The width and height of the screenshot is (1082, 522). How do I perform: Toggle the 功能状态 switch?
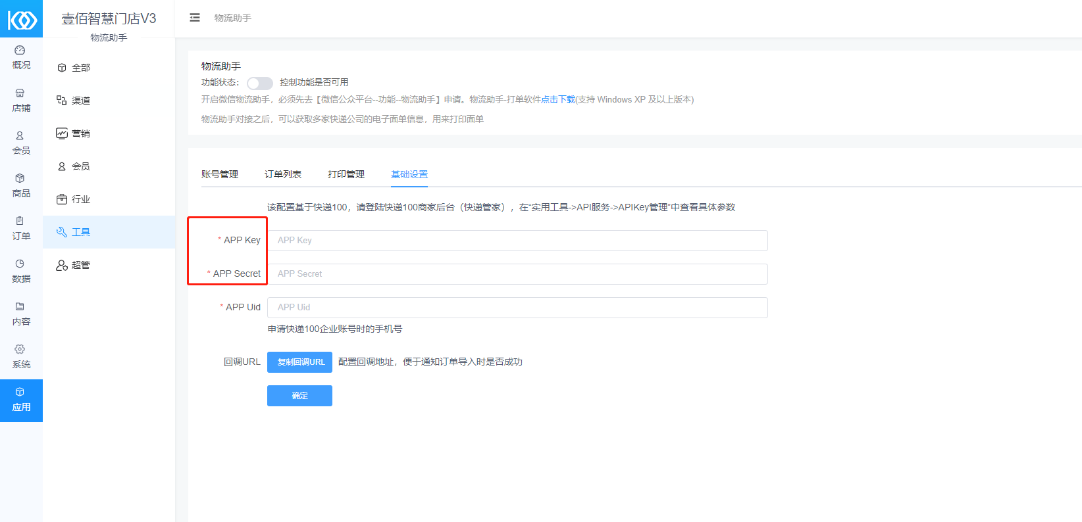[260, 83]
